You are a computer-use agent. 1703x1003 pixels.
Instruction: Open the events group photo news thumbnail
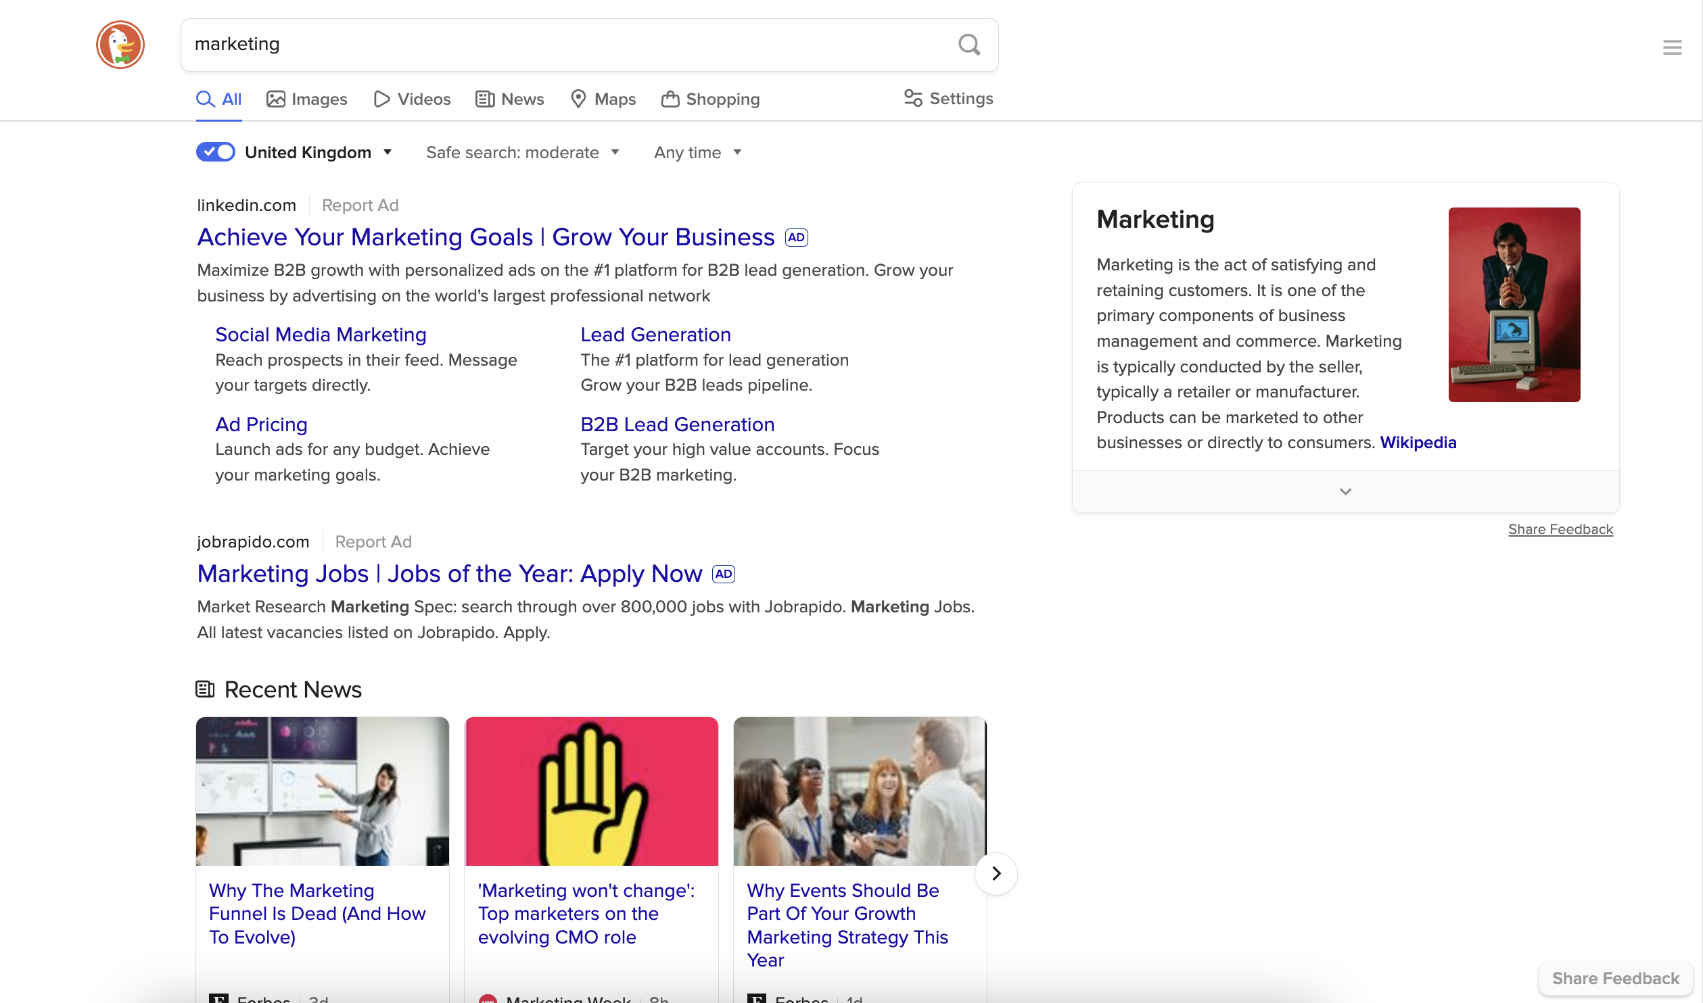click(x=860, y=791)
